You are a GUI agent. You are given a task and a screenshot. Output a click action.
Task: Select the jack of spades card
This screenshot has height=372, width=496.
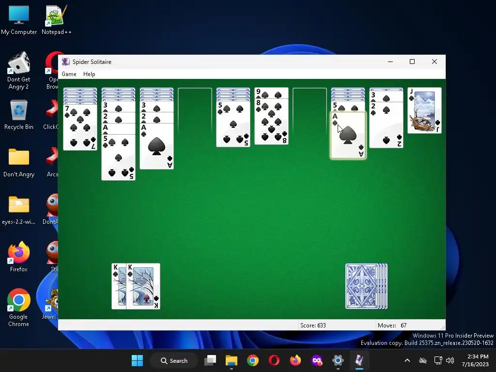click(424, 110)
